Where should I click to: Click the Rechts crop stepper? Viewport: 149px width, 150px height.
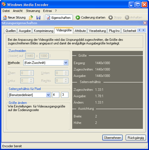click(x=62, y=81)
